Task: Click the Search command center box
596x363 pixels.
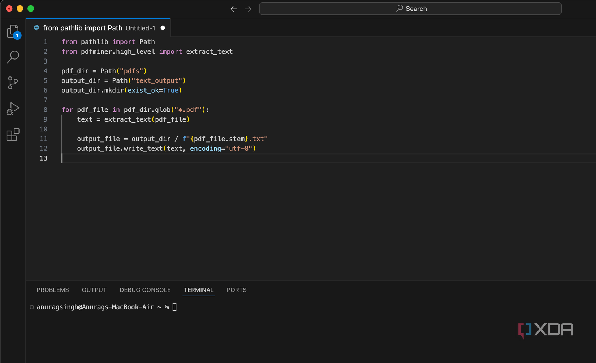Action: pos(410,9)
